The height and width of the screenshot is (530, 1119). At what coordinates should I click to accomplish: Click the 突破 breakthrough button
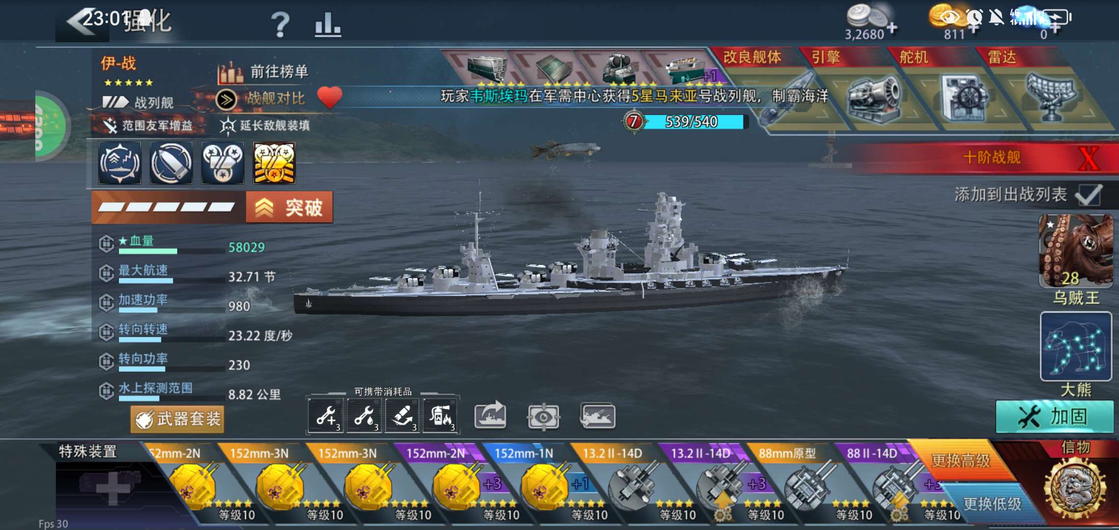pyautogui.click(x=289, y=208)
